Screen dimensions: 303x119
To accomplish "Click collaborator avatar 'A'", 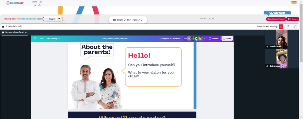I will [x=189, y=39].
